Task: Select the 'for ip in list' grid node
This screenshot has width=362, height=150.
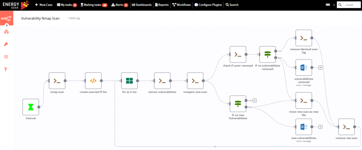Action: click(129, 81)
